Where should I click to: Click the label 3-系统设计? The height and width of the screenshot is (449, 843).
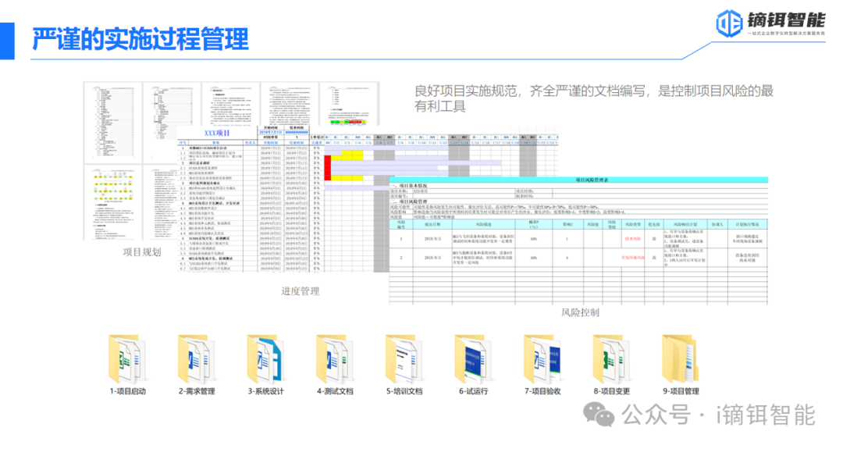265,391
